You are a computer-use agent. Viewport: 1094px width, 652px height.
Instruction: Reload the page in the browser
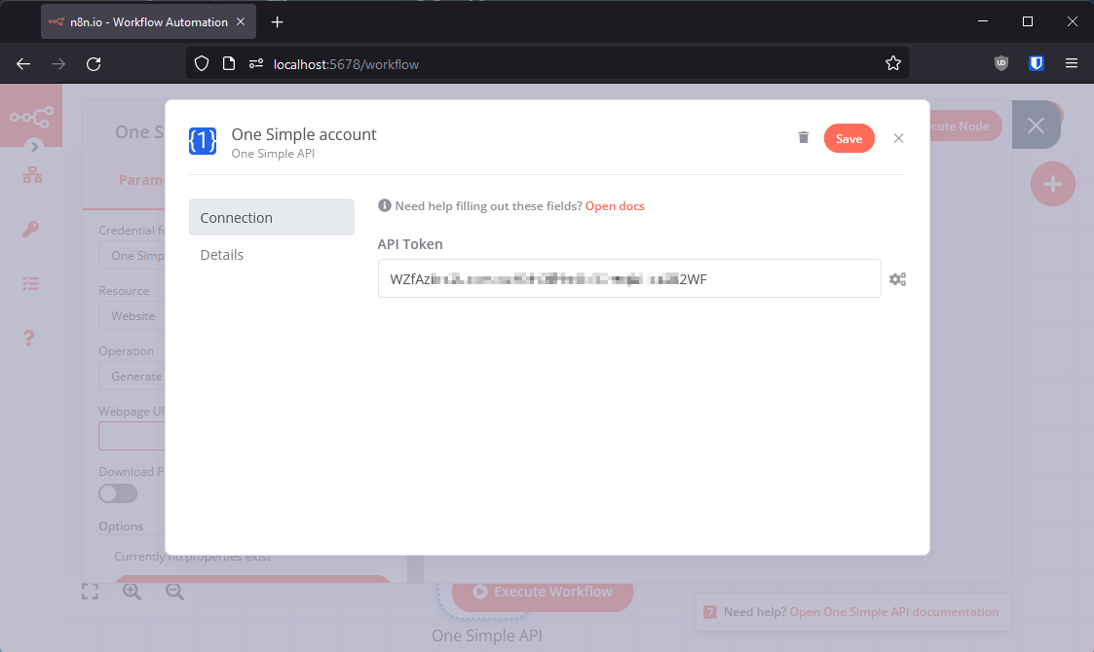click(94, 64)
